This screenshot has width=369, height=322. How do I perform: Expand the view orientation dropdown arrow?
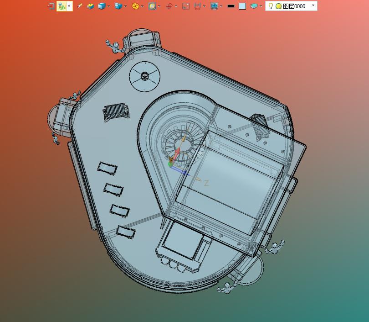pos(125,6)
